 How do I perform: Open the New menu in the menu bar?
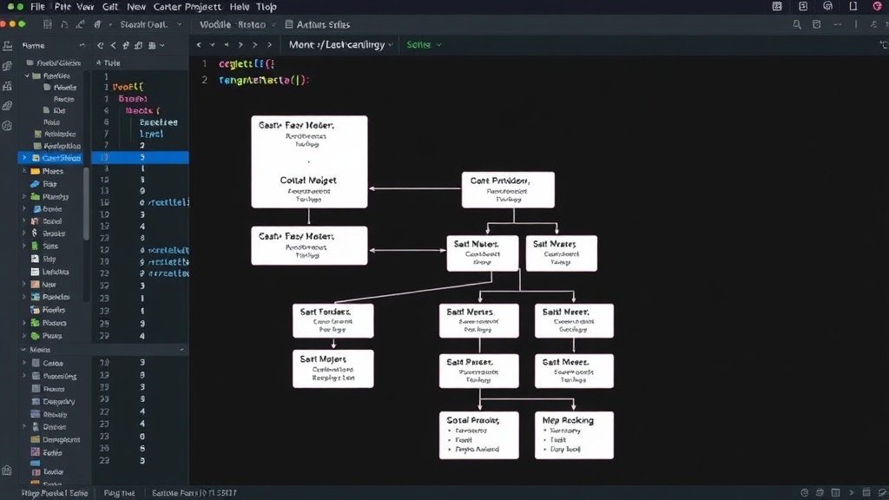[136, 7]
